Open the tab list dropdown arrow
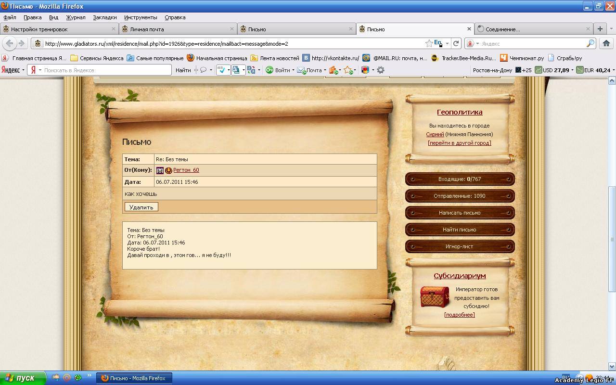Viewport: 616px width, 385px height. (612, 29)
